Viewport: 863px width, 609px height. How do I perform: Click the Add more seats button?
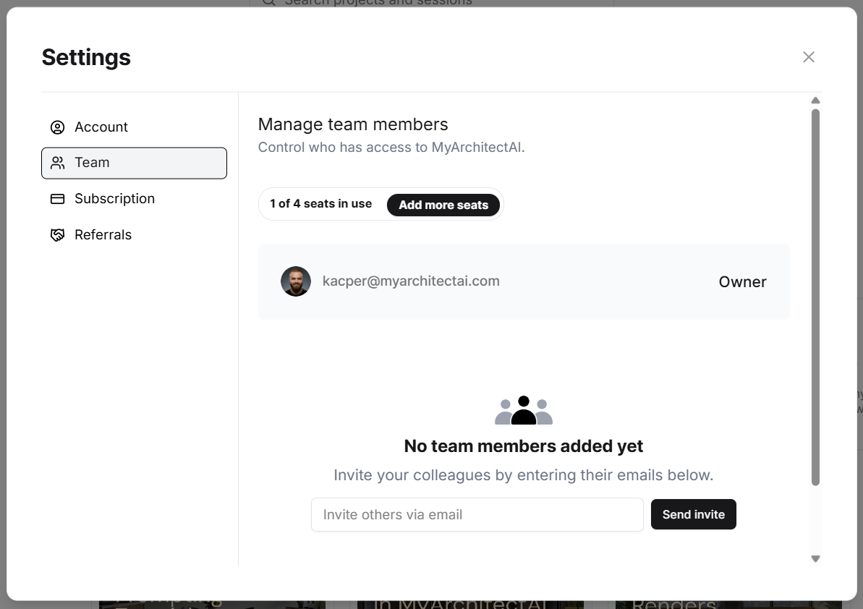[443, 205]
